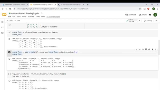Close the ItemBased Collaborative Filter tab

(x=27, y=5)
